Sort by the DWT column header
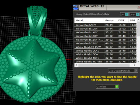140x105 pixels. (123, 20)
